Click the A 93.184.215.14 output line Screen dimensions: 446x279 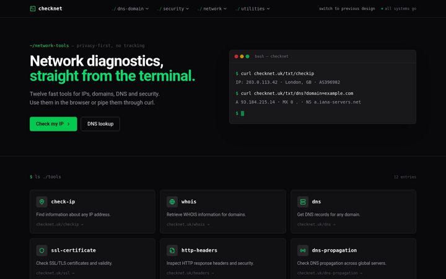pyautogui.click(x=299, y=102)
